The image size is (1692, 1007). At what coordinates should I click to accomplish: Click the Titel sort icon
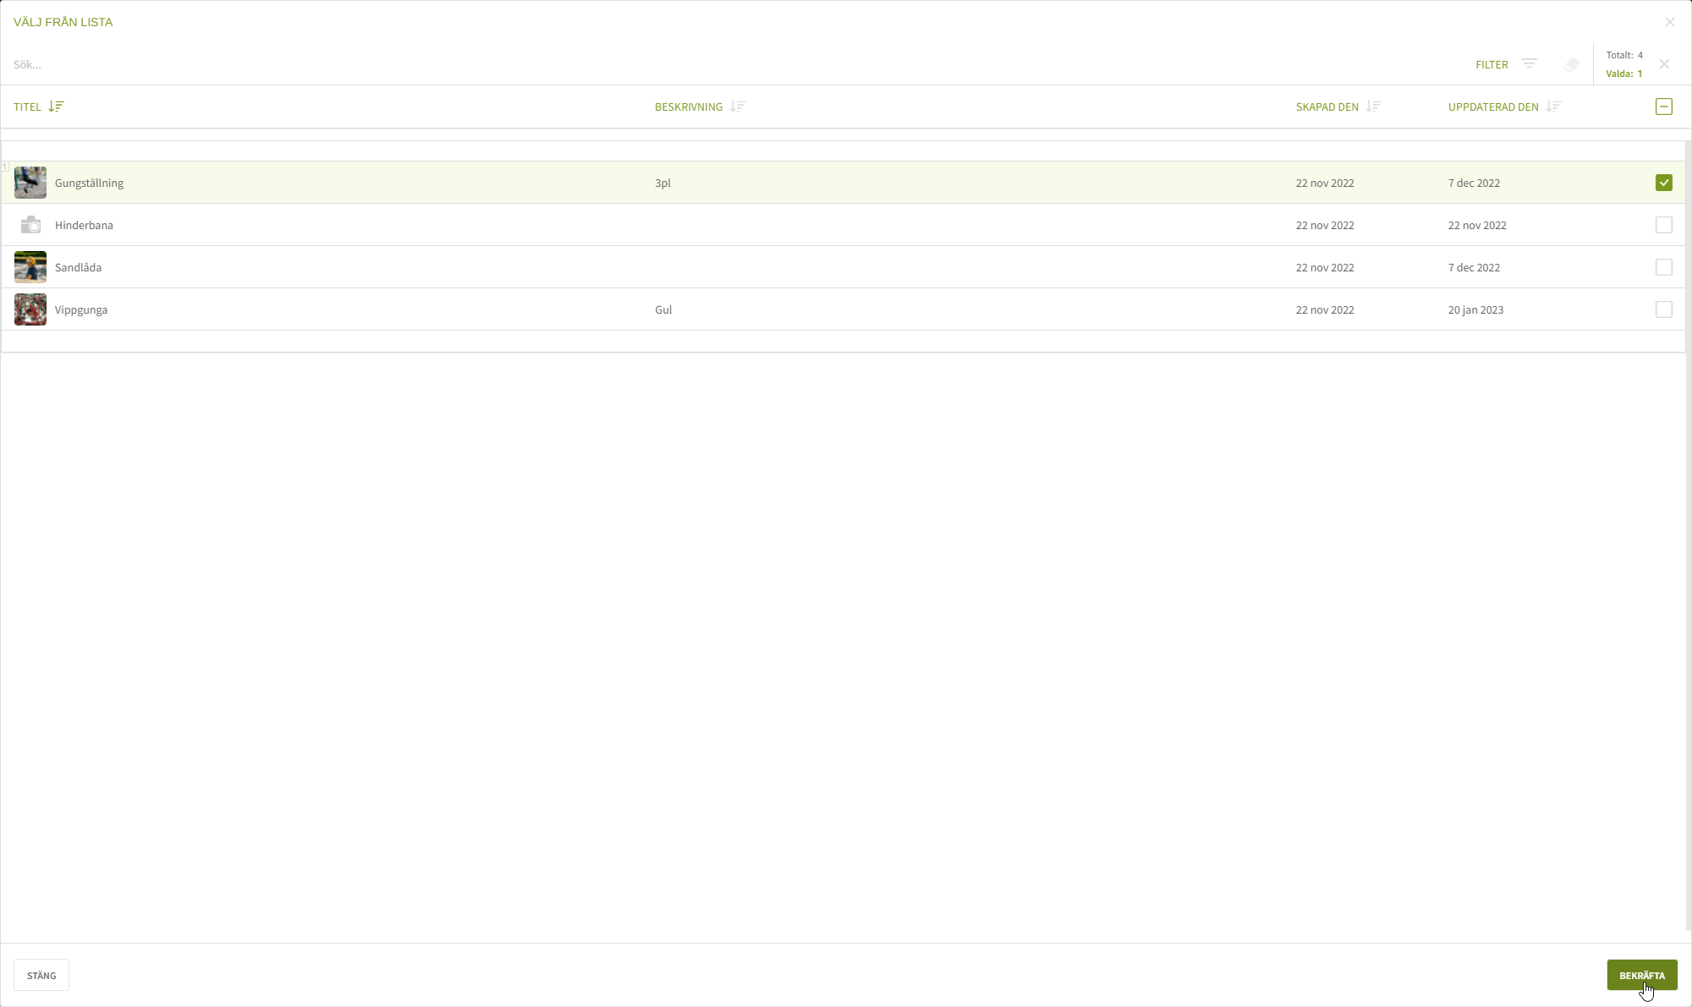pos(56,107)
